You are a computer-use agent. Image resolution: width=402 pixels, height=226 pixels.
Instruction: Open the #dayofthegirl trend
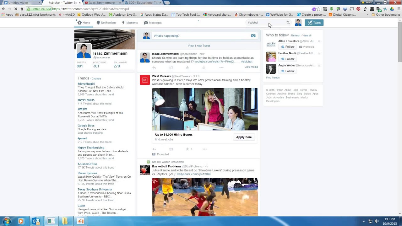click(x=86, y=84)
